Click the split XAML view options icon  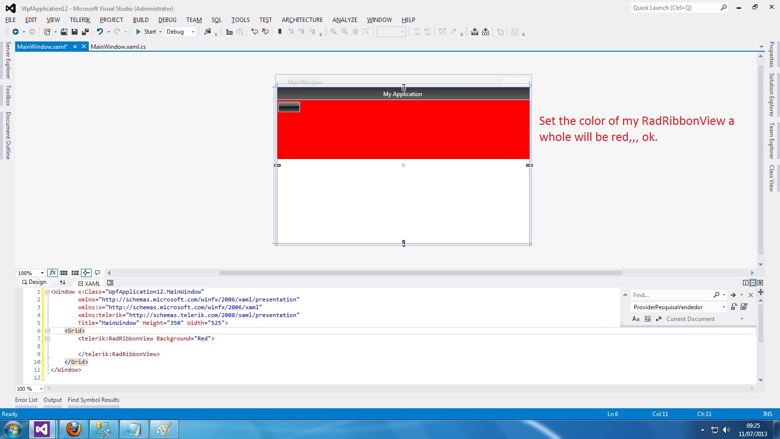pyautogui.click(x=110, y=282)
